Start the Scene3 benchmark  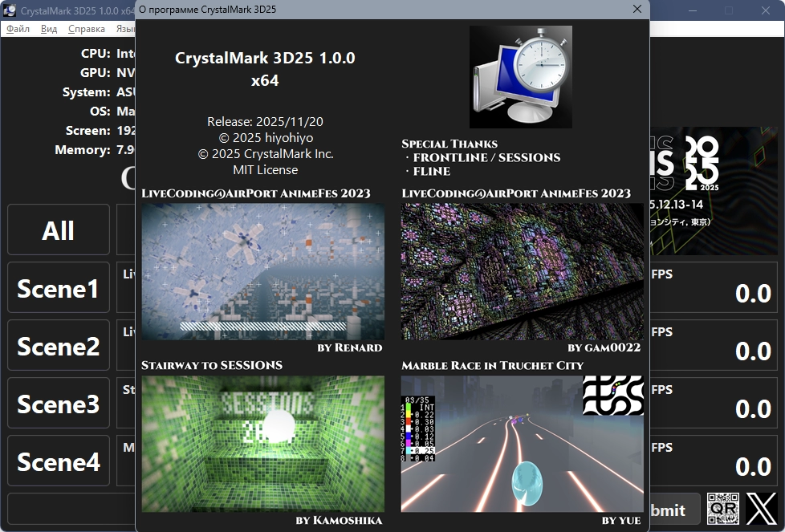[59, 403]
